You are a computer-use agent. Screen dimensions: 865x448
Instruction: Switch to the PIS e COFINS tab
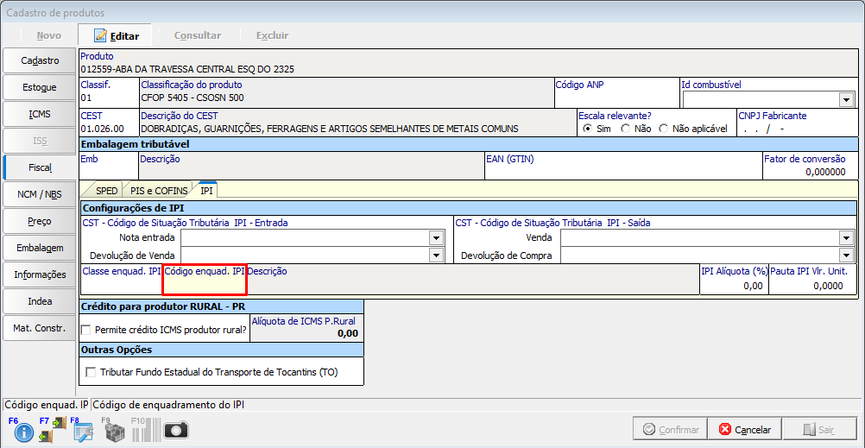[x=159, y=190]
